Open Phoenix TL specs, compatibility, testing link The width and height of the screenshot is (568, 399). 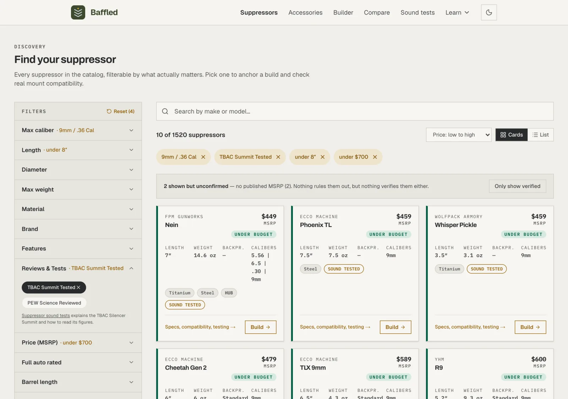(335, 327)
